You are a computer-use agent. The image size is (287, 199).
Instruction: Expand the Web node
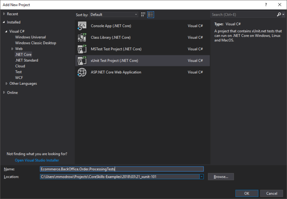(12, 49)
